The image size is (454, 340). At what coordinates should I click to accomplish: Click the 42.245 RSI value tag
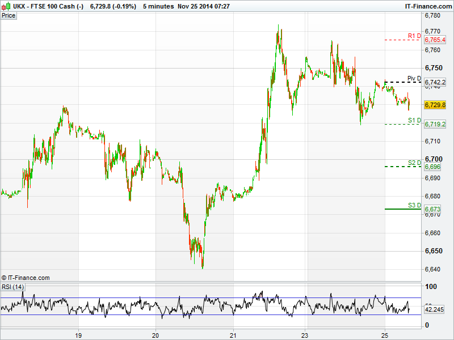(x=435, y=310)
